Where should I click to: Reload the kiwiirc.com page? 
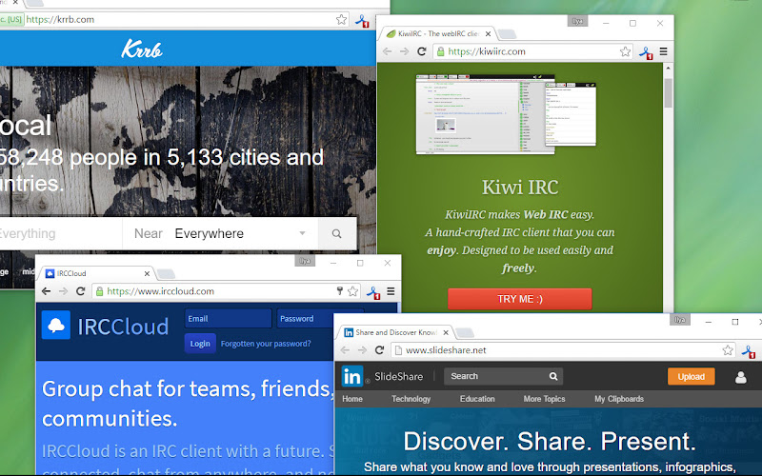coord(422,51)
